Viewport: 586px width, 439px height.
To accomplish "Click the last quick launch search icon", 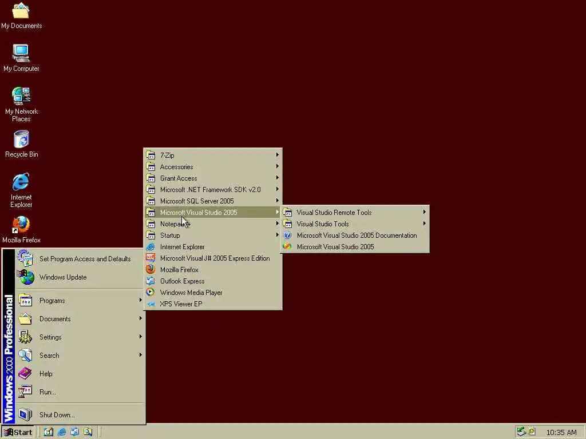I will tap(88, 432).
